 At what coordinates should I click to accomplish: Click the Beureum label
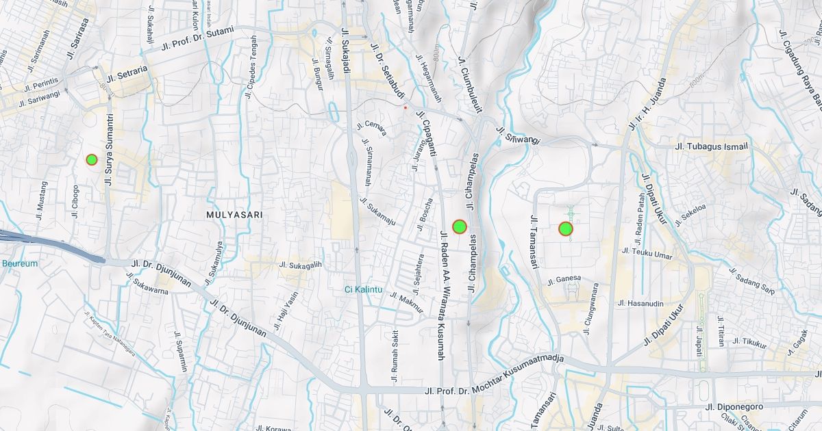[x=19, y=263]
